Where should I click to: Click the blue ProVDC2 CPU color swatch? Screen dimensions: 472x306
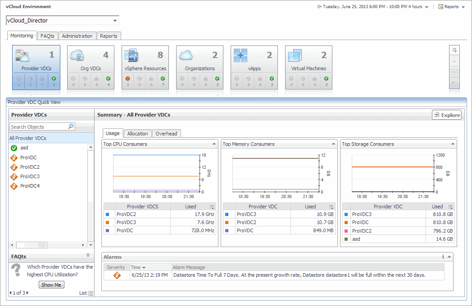click(x=108, y=215)
